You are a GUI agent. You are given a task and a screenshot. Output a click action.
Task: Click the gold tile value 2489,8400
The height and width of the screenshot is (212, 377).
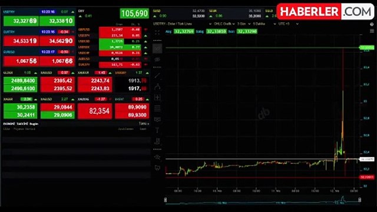click(x=21, y=81)
